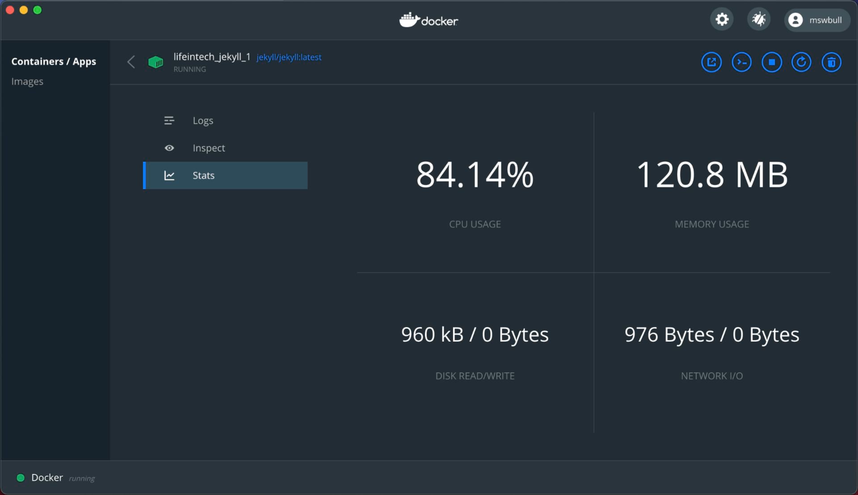Click the CPU USAGE stat panel

475,192
